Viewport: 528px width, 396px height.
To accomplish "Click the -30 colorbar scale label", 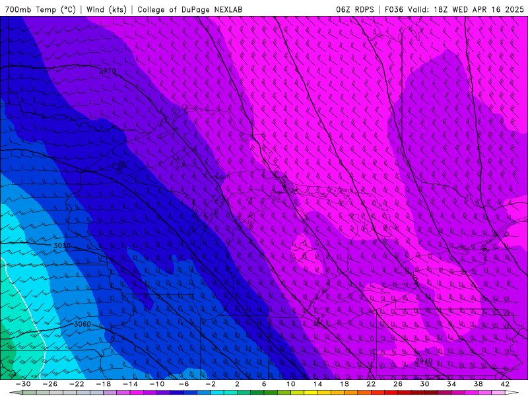I will pos(23,384).
